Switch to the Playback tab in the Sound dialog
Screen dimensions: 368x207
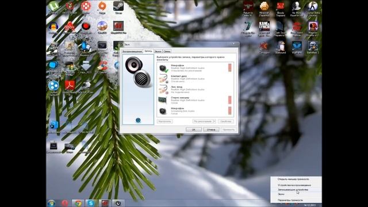point(132,51)
